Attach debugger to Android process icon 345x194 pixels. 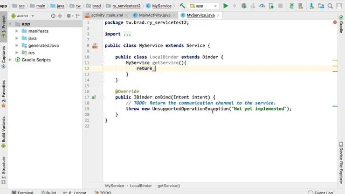271,6
